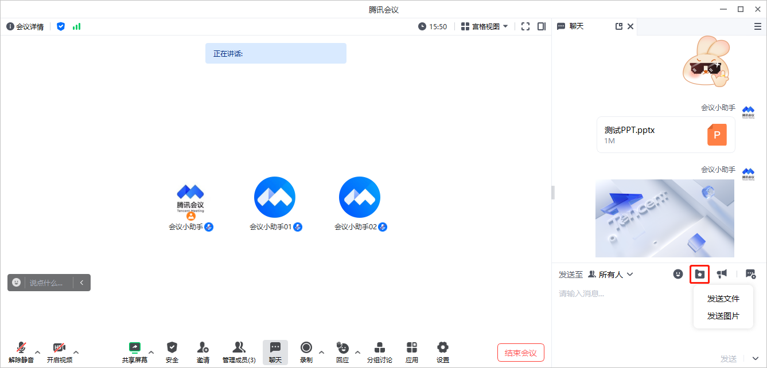Click mic icon beside 会议小助手02
This screenshot has width=767, height=368.
pos(383,227)
